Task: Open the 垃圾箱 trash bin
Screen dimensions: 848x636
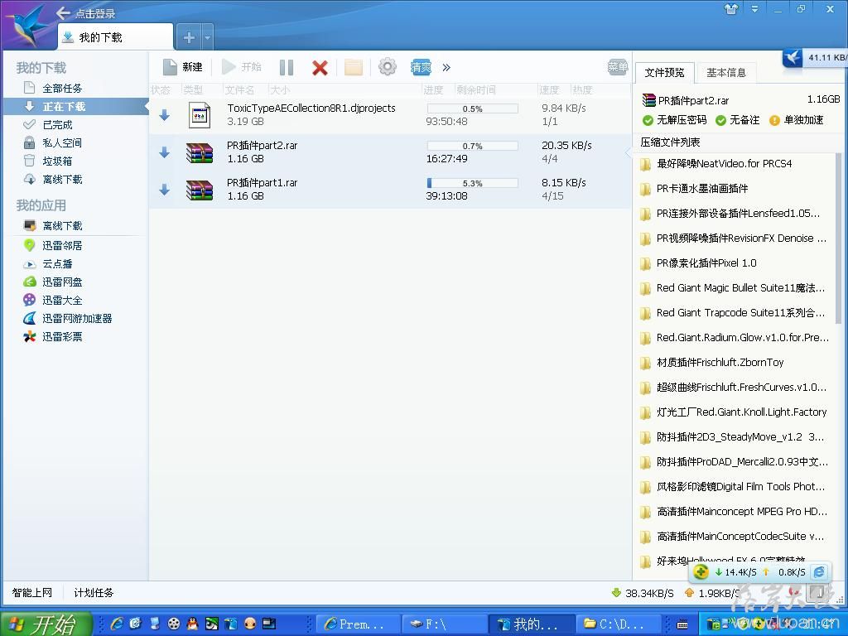Action: 57,161
